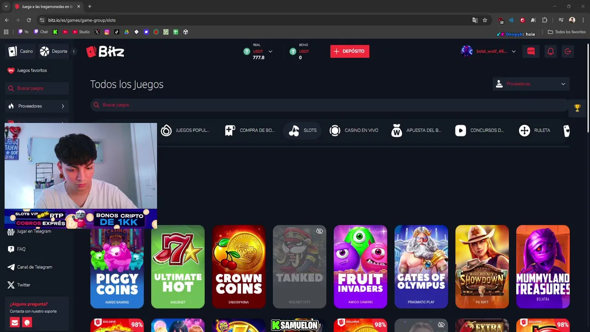This screenshot has height=332, width=590.
Task: Select the Slots category tab
Action: (303, 130)
